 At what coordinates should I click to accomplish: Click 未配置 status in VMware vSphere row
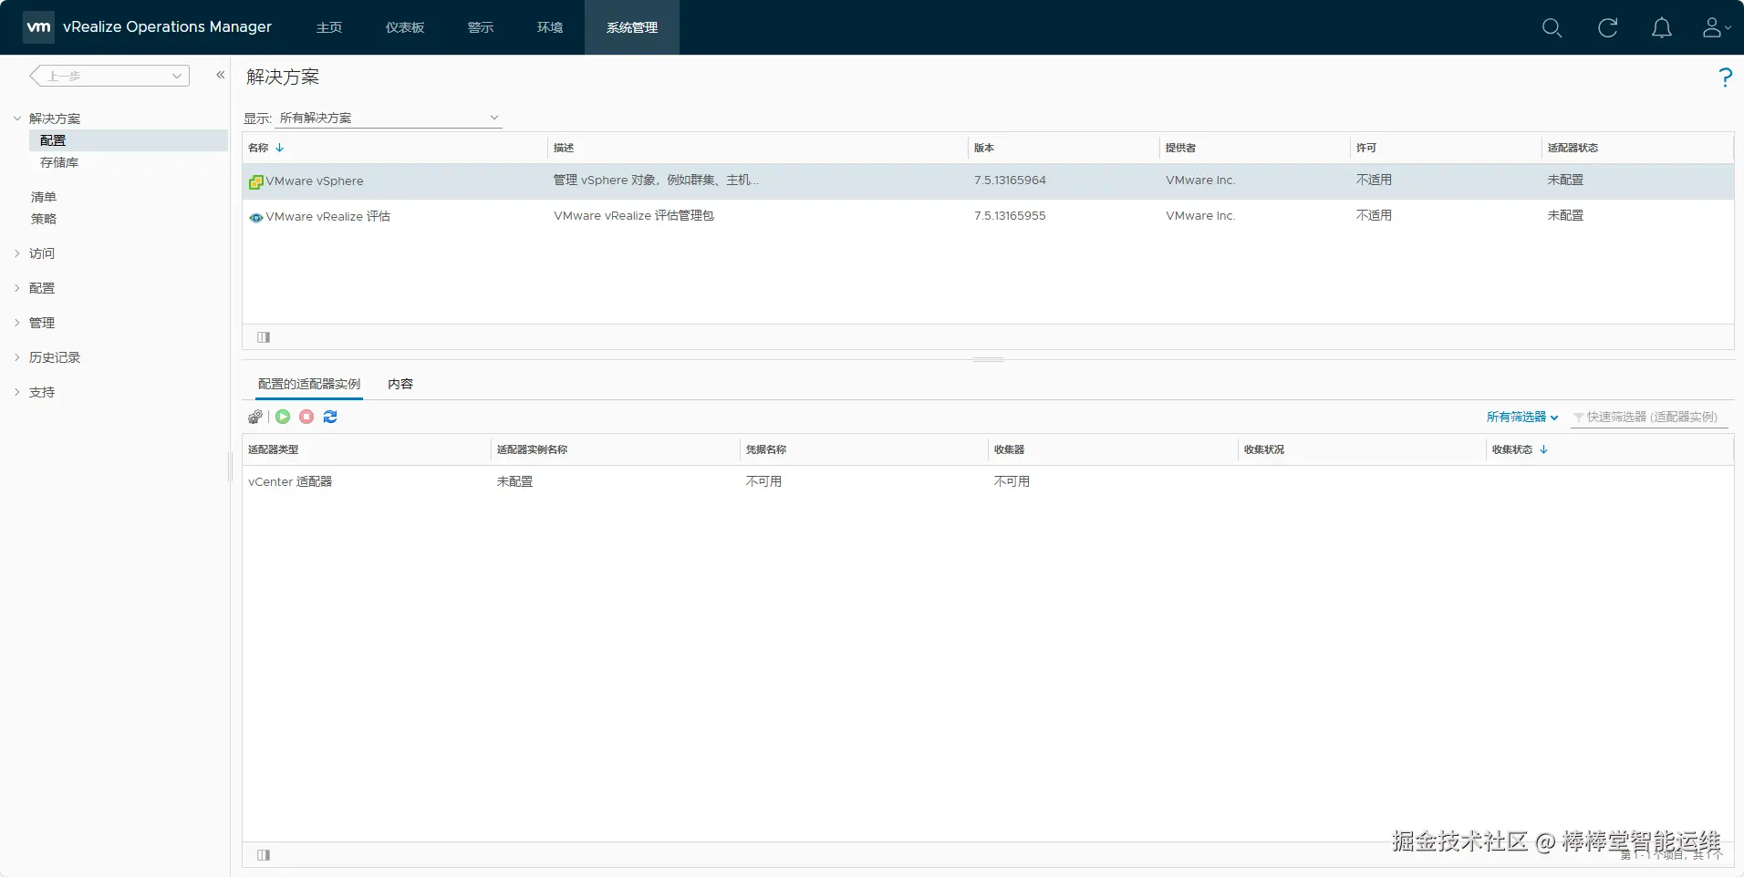(1565, 181)
